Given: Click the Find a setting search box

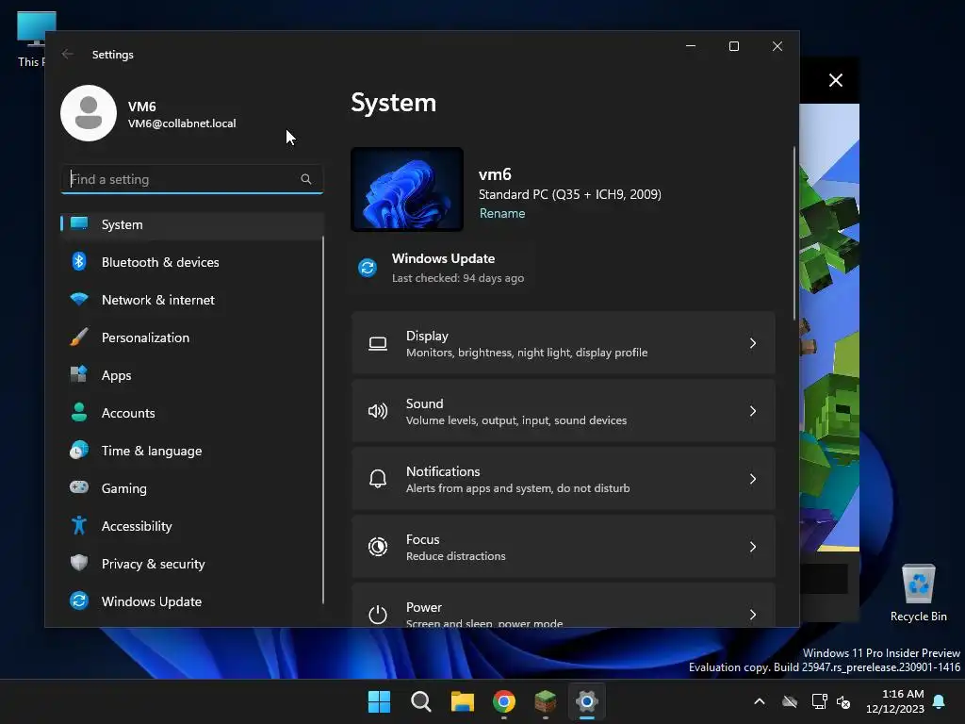Looking at the screenshot, I should (x=192, y=179).
